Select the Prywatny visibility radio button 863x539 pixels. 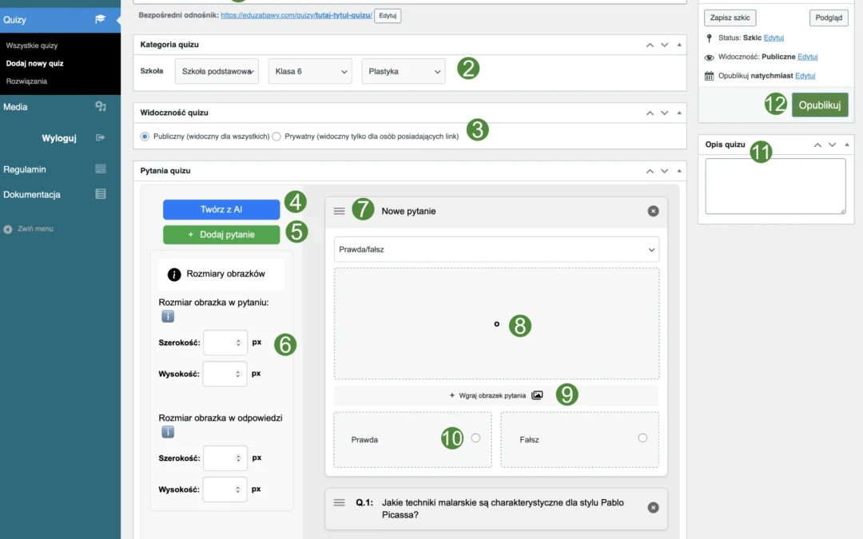[x=276, y=137]
